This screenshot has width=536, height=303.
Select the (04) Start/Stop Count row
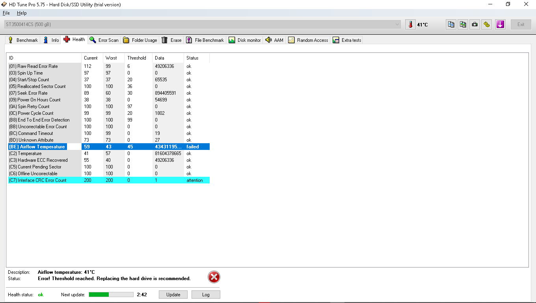point(109,80)
